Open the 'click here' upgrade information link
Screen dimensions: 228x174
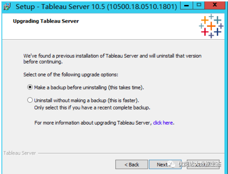pos(163,123)
